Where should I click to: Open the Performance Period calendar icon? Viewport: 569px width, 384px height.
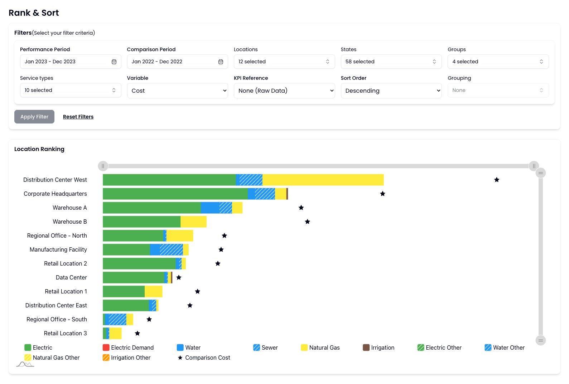(x=114, y=62)
